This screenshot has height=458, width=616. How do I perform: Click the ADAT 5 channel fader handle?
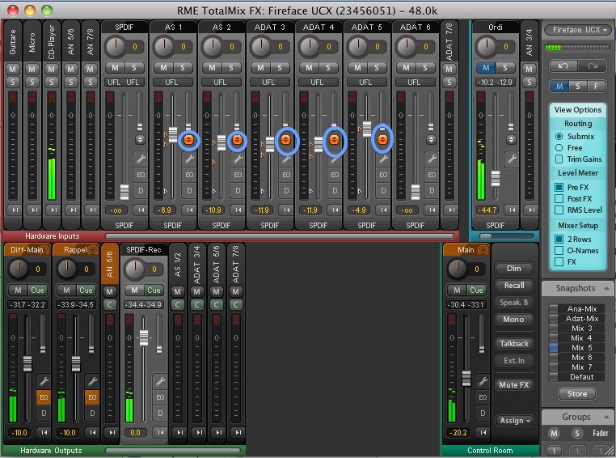point(367,129)
